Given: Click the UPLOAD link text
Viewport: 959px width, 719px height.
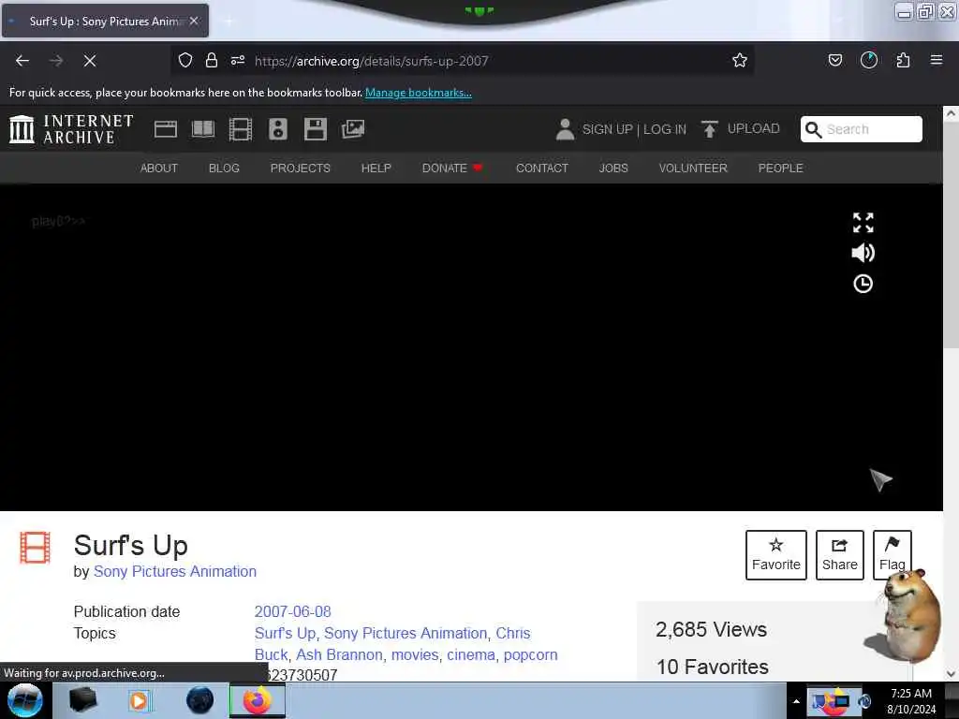Looking at the screenshot, I should [754, 128].
